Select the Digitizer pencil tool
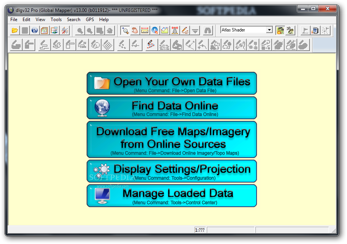 coord(185,30)
